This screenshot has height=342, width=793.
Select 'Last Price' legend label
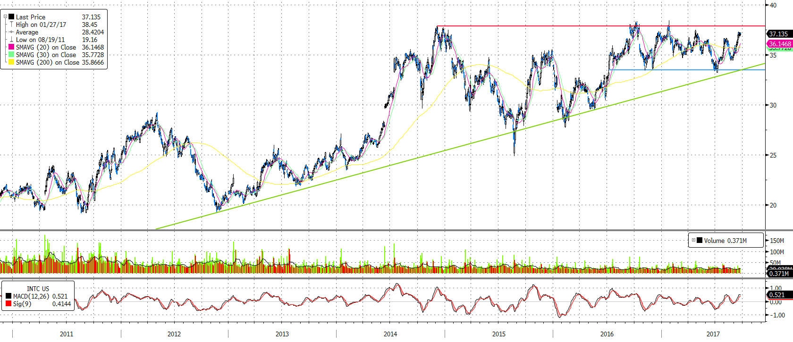coord(31,17)
